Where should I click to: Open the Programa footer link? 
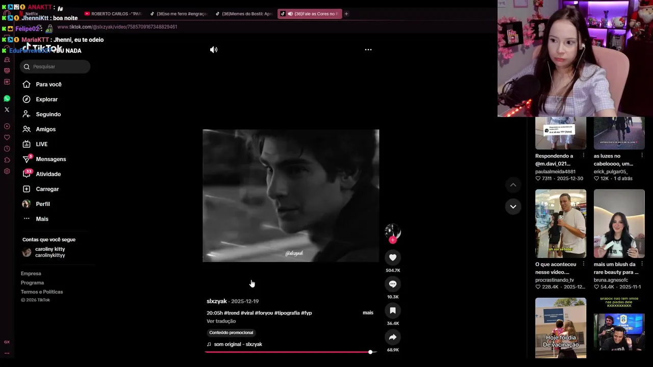coord(32,283)
